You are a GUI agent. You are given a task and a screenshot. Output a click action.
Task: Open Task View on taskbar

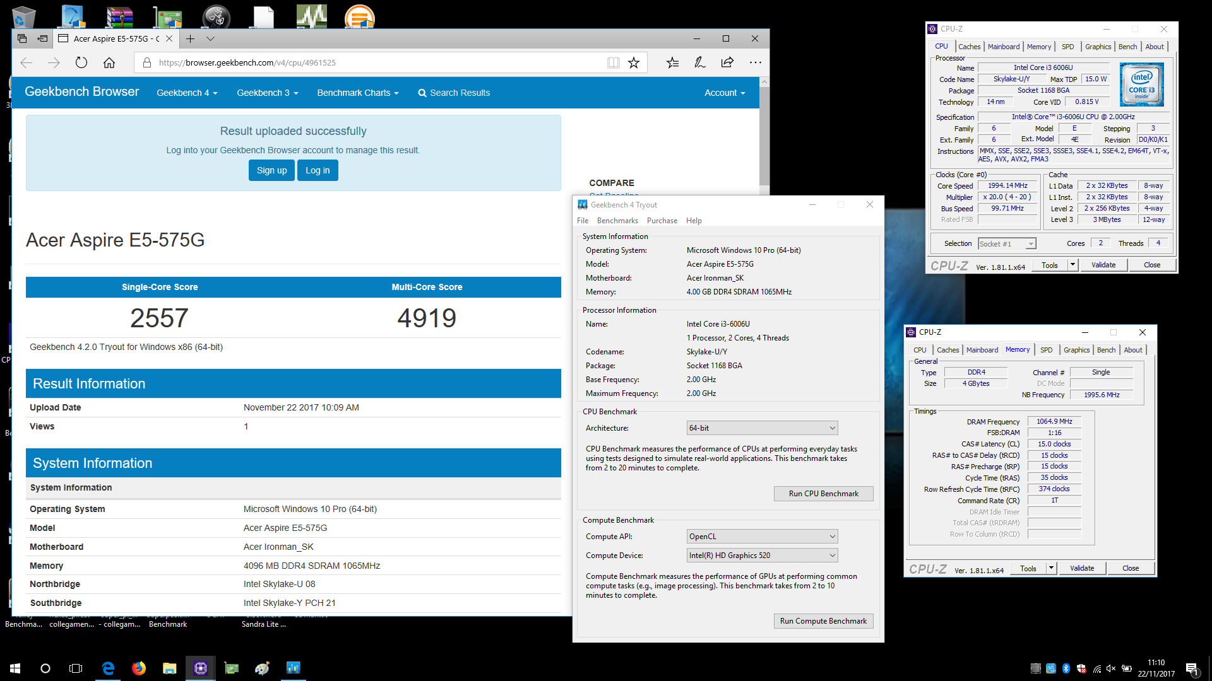76,668
